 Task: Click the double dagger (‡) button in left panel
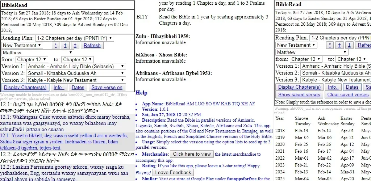[x=75, y=46]
